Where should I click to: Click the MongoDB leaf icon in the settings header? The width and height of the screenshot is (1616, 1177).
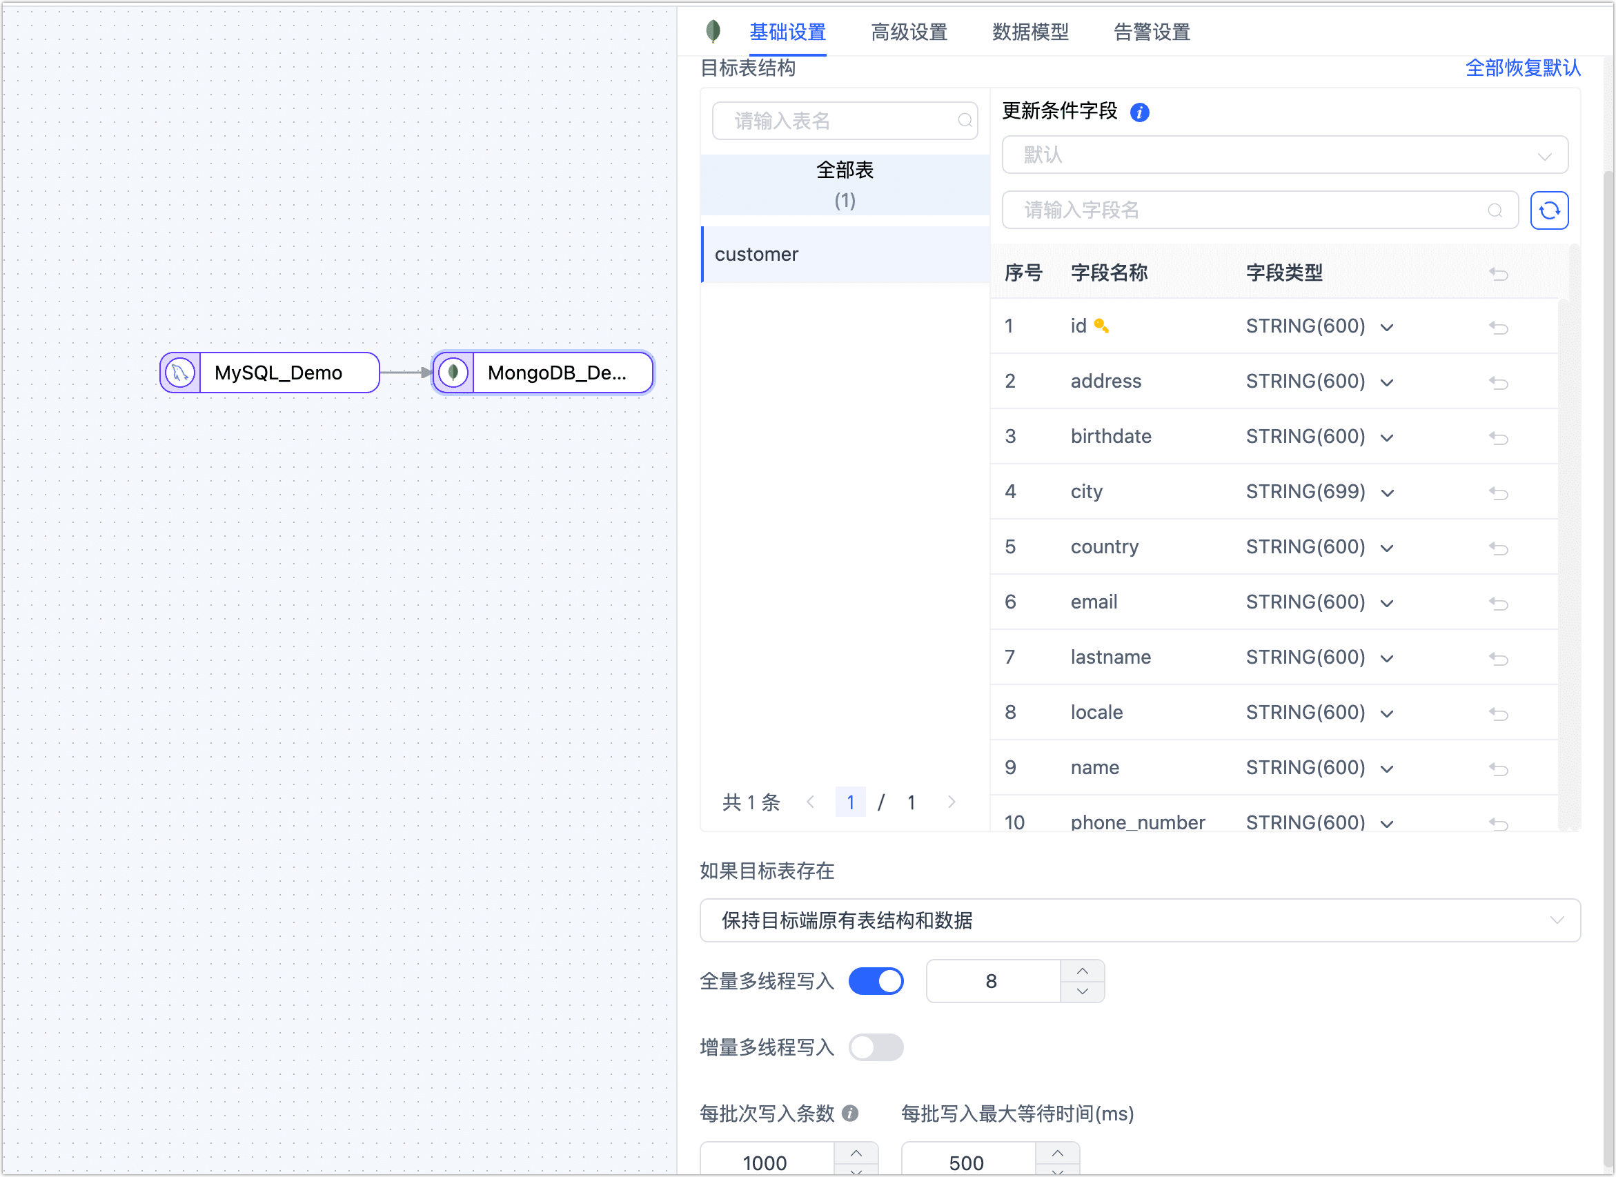712,32
